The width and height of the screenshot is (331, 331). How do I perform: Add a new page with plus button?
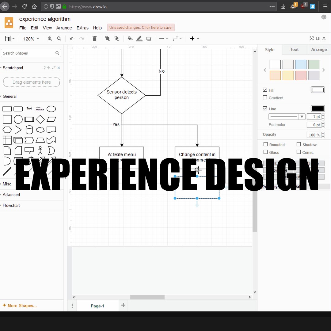pyautogui.click(x=123, y=305)
